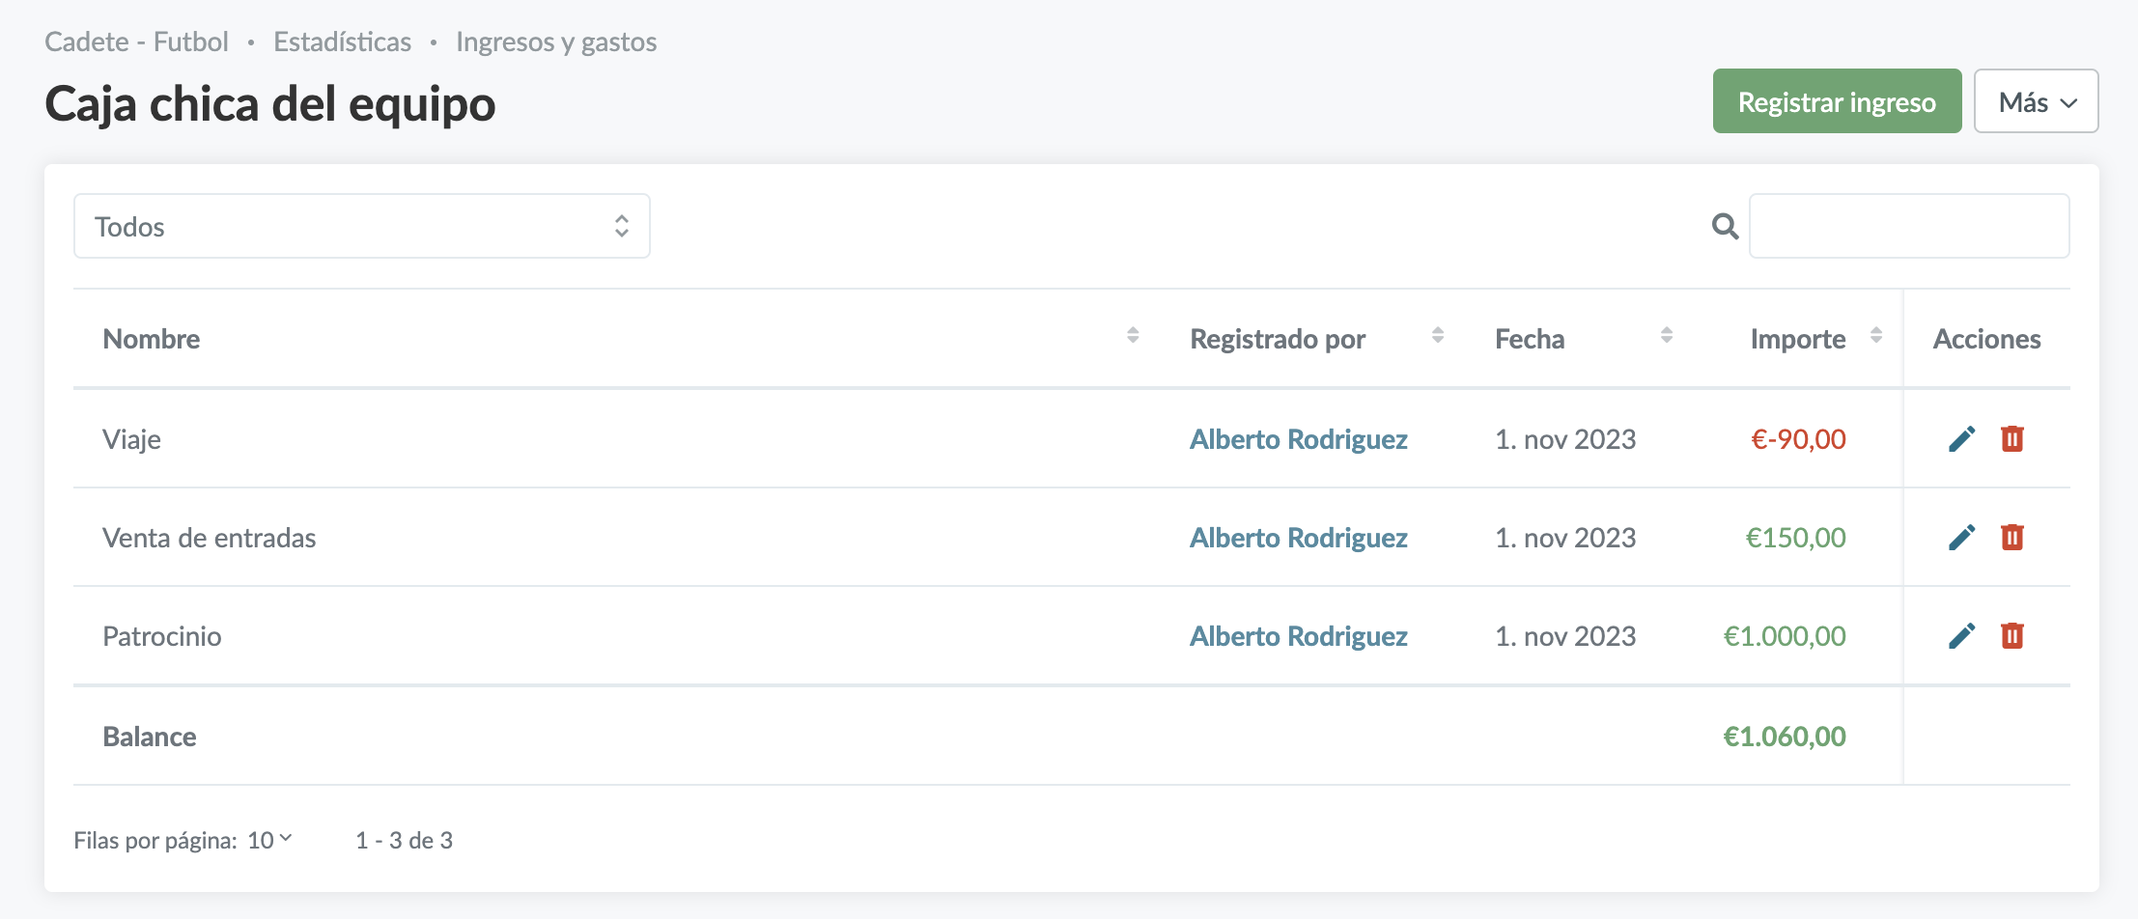Sort entries by Importe column
Screen dimensions: 2138x919
click(x=1875, y=336)
